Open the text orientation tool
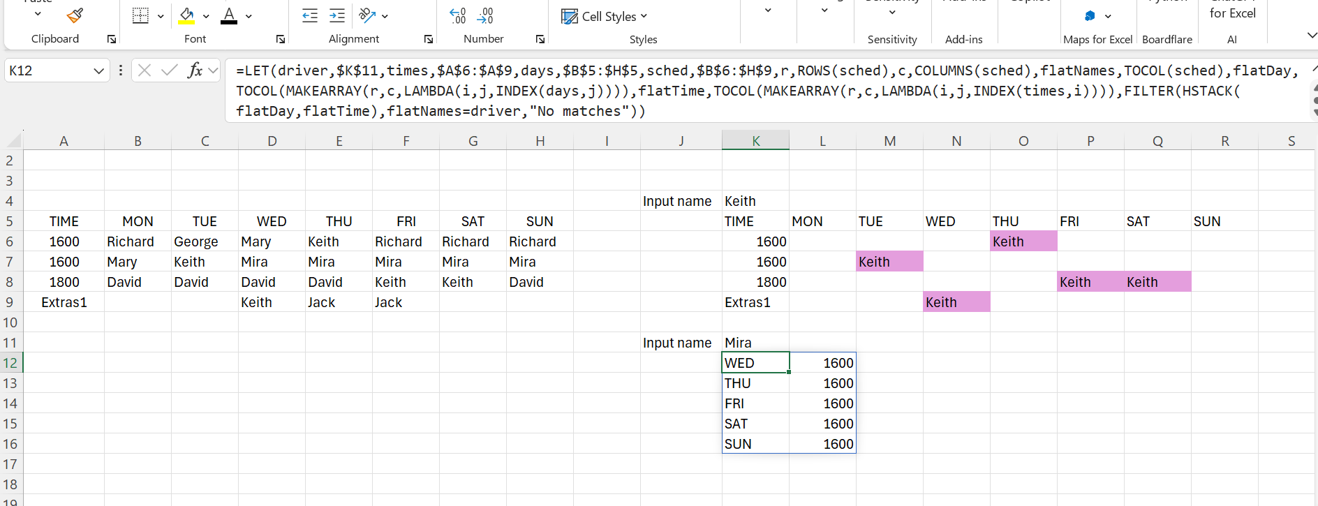This screenshot has height=506, width=1318. tap(367, 15)
